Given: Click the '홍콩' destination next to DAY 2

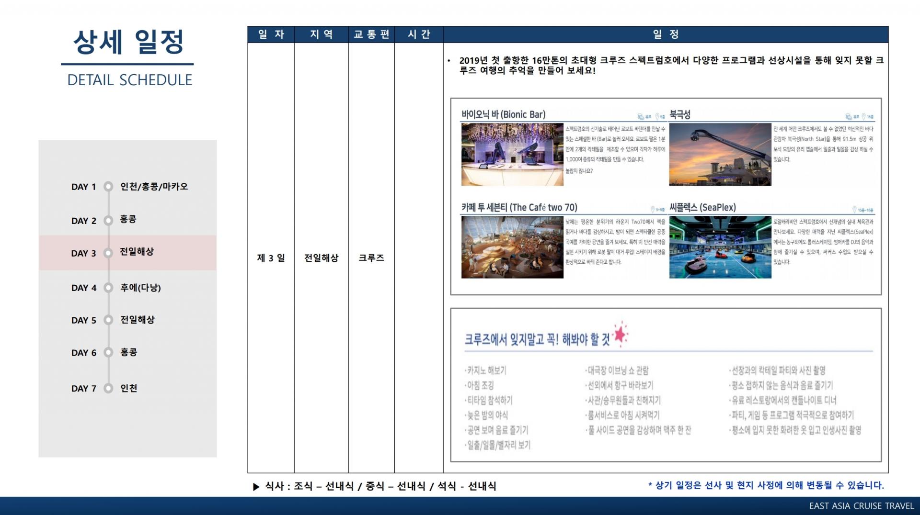Looking at the screenshot, I should [x=128, y=219].
